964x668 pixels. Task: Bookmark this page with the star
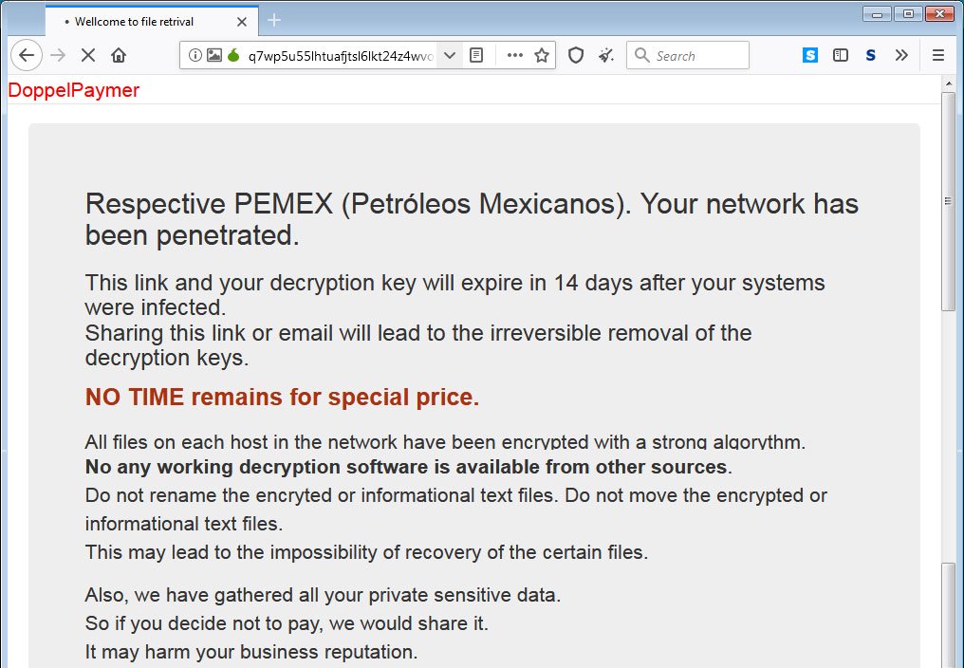[x=542, y=55]
